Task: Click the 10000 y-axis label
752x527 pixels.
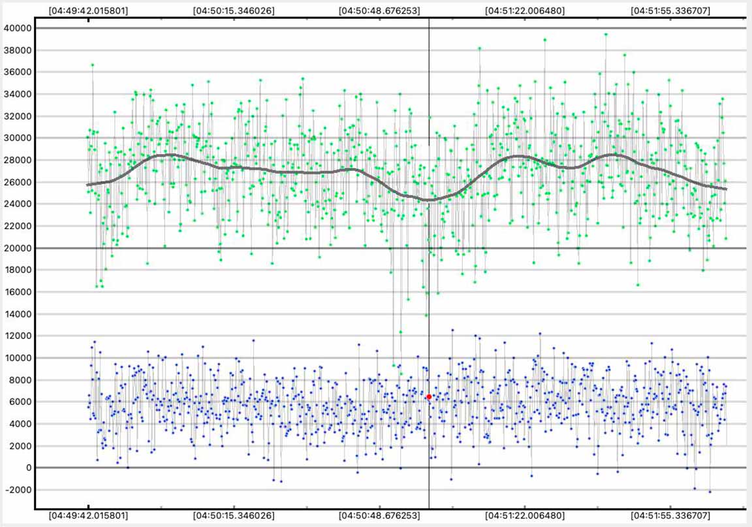Action: point(17,358)
